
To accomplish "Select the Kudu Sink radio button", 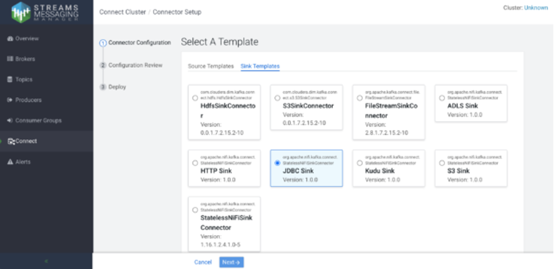I will coord(360,163).
